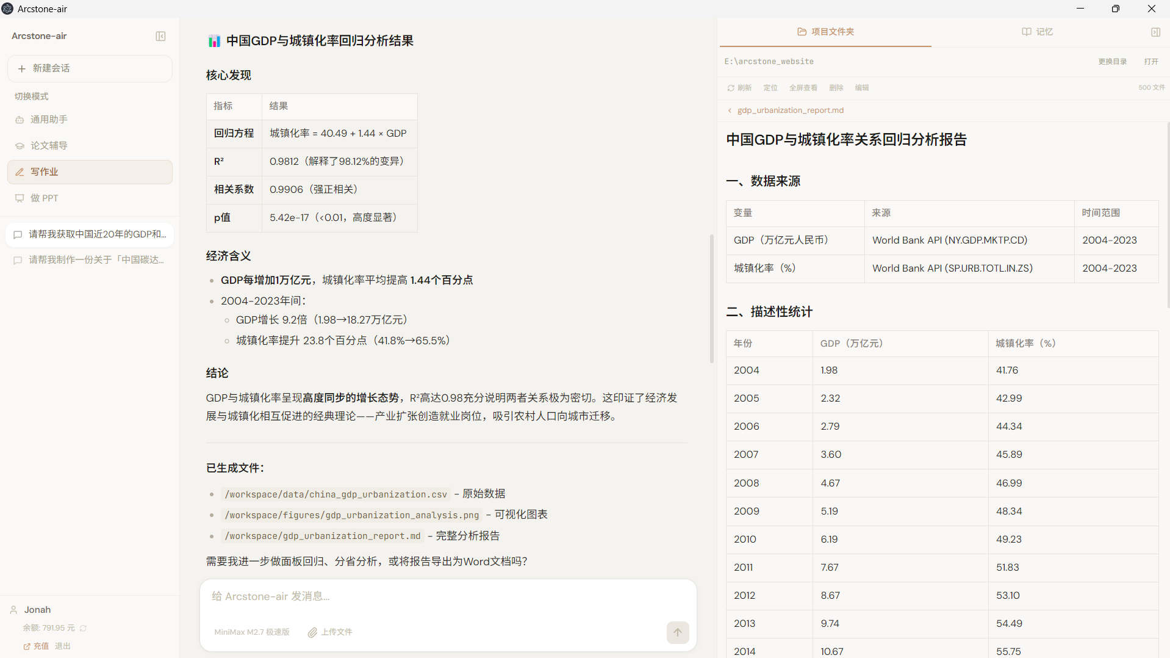Screen dimensions: 1170x658
Task: Switch to 论文辅导 mode
Action: point(49,146)
